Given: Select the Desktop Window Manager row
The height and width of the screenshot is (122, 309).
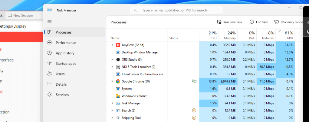Looking at the screenshot, I should [201, 52].
